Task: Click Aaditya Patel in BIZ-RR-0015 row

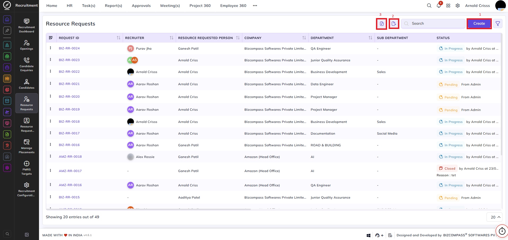Action: coord(189,198)
